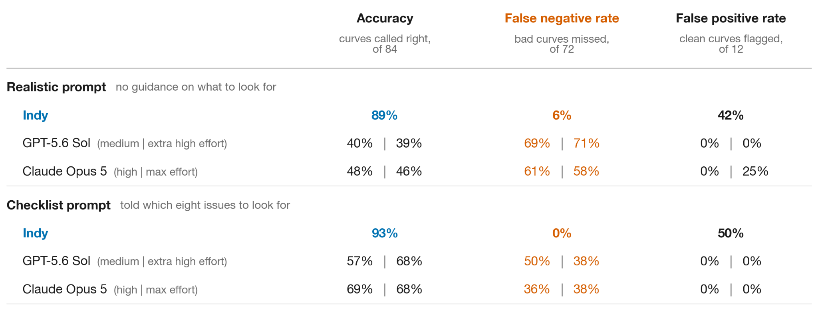Click Indy under Checklist prompt

click(x=35, y=233)
